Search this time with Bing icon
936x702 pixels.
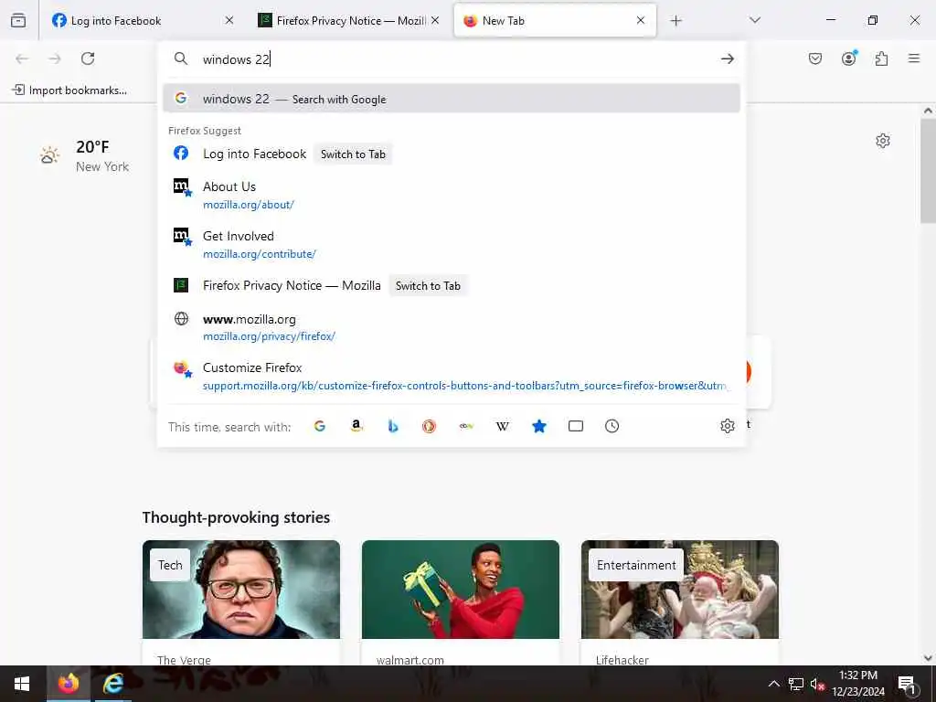pos(393,426)
